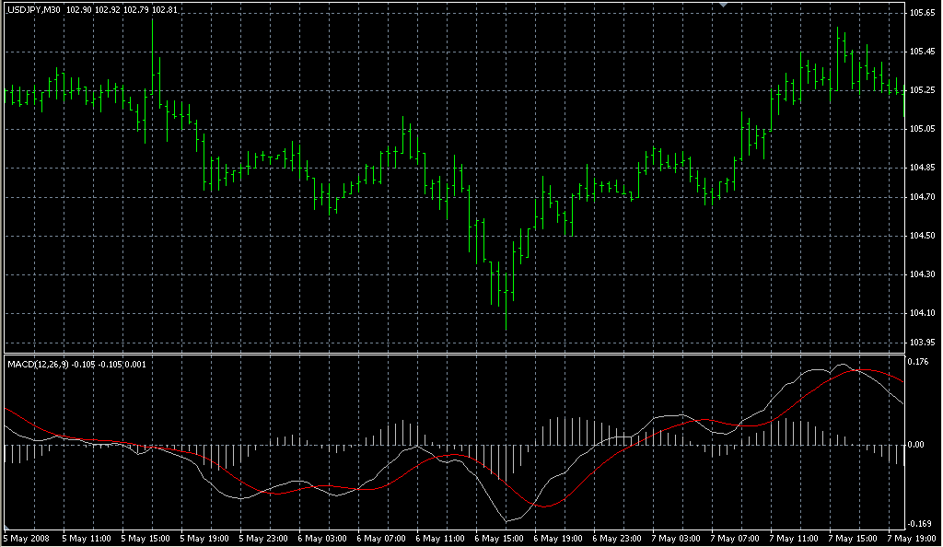This screenshot has width=943, height=547.
Task: Select the 5 May 19:00 time label
Action: [204, 538]
